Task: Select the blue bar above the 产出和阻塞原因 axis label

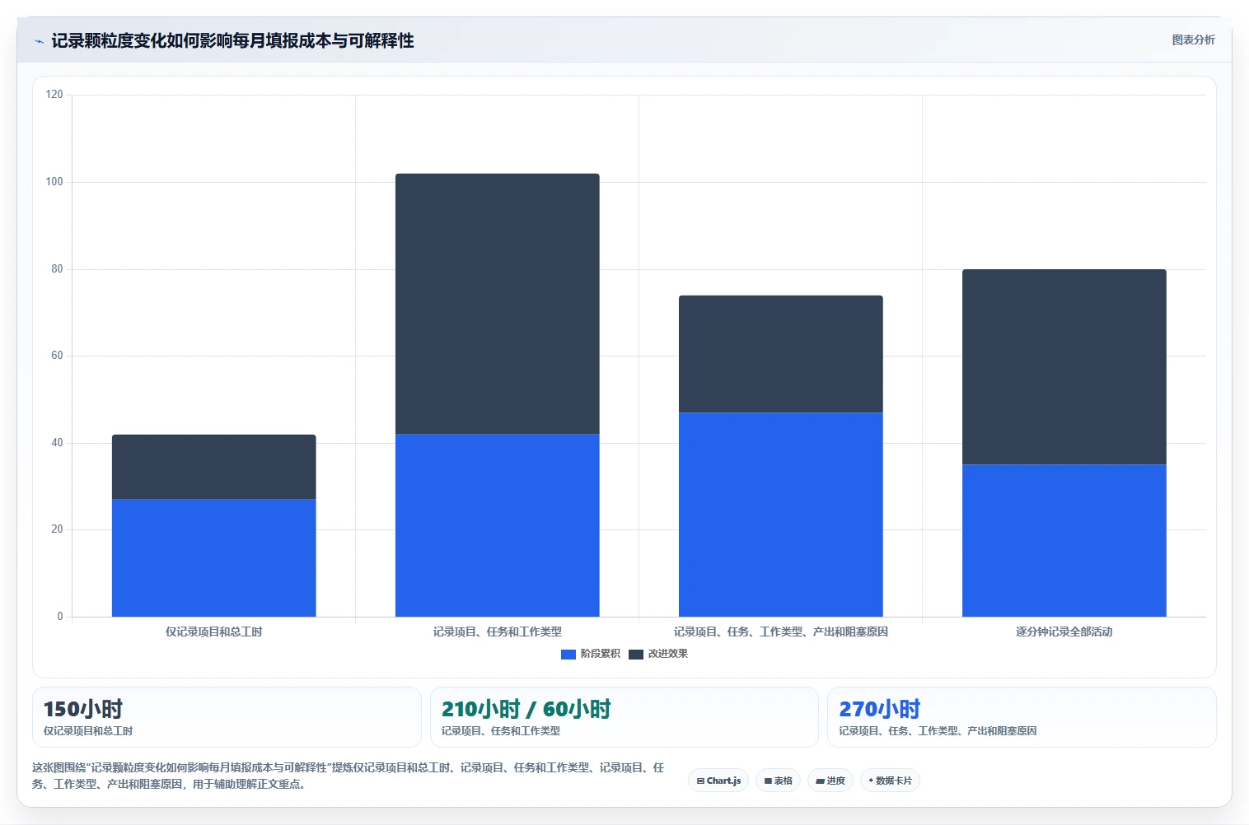Action: 781,515
